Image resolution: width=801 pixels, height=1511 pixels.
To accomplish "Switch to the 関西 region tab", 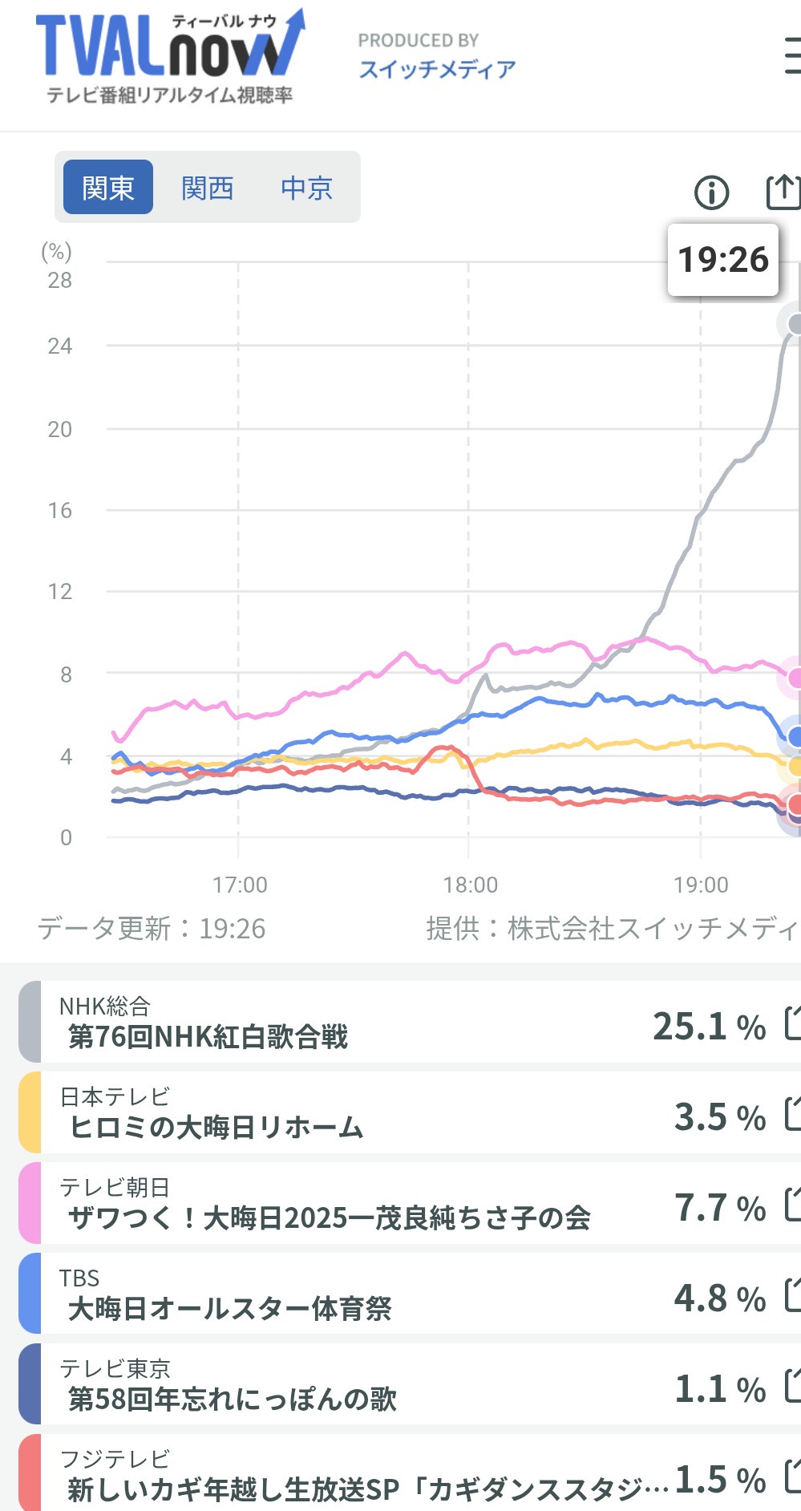I will click(207, 188).
